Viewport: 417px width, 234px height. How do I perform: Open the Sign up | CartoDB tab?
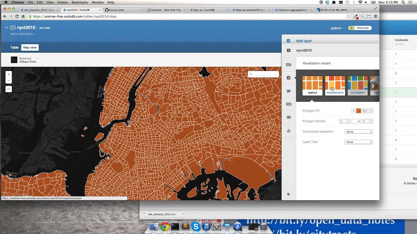(x=208, y=10)
